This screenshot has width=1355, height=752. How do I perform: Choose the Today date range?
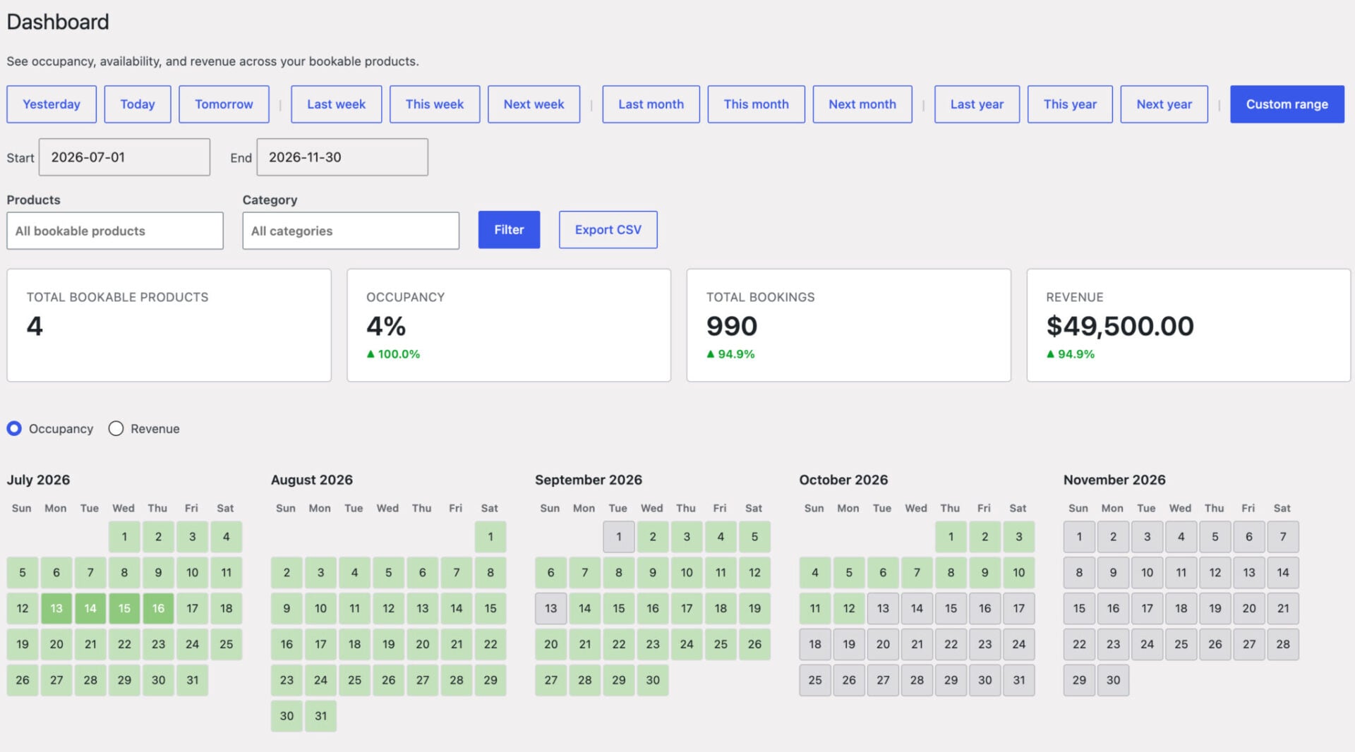[138, 104]
